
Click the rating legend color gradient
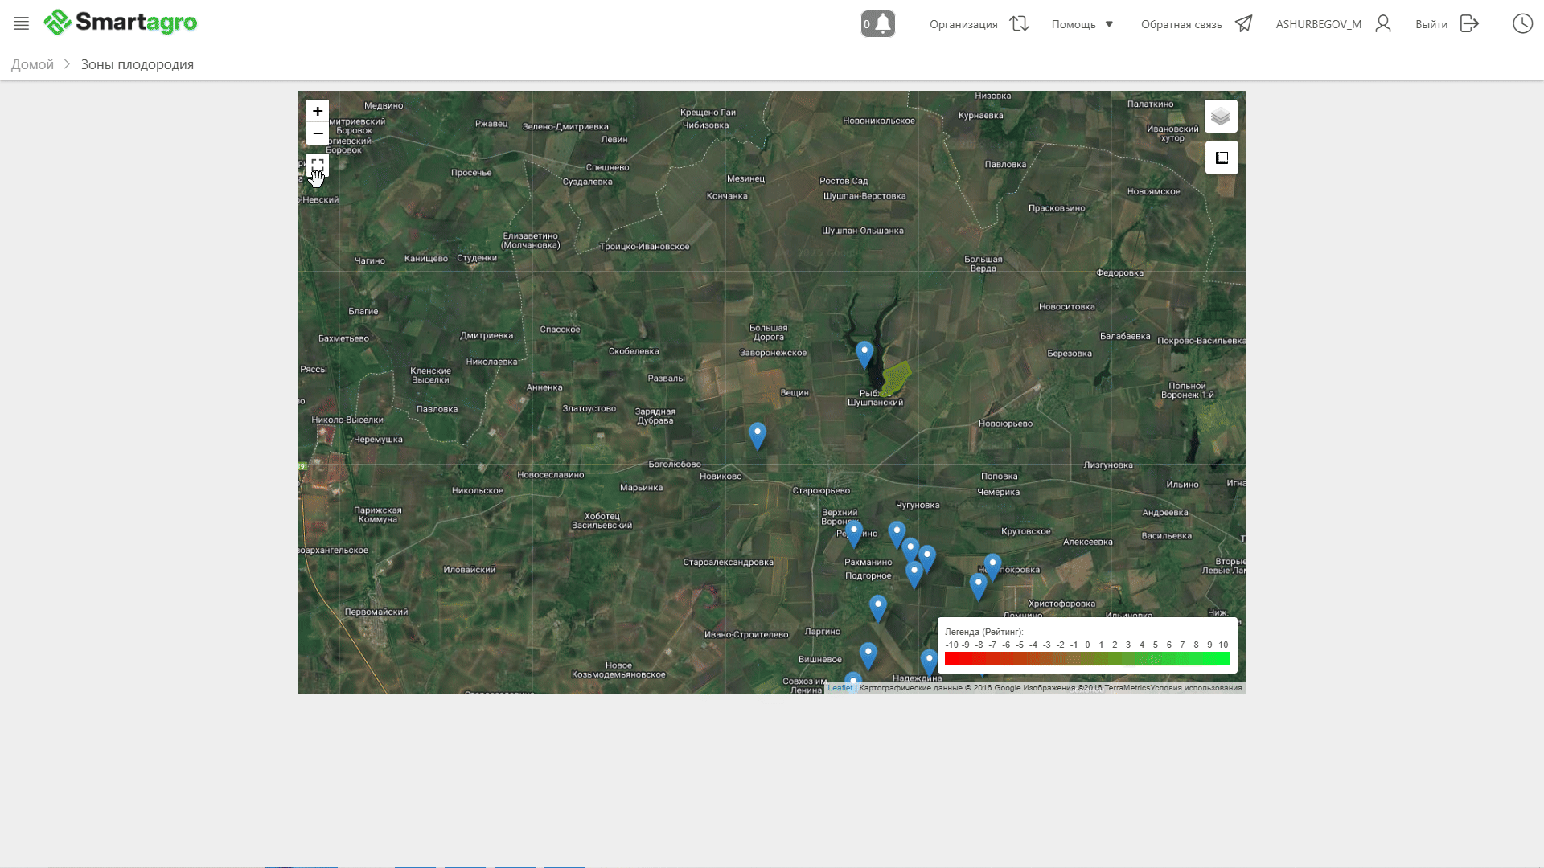click(1086, 659)
